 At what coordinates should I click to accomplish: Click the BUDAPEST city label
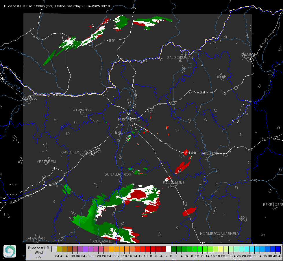click(127, 120)
